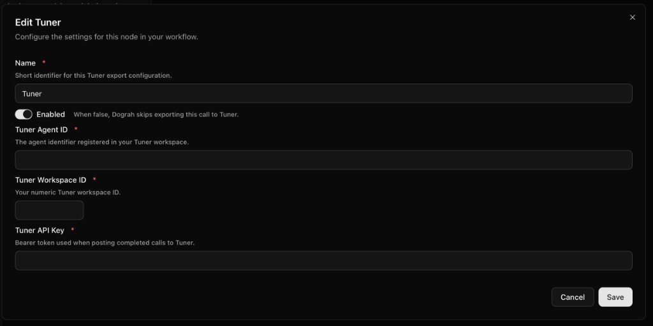Focus the Tuner Workspace ID numeric box
Image resolution: width=653 pixels, height=326 pixels.
tap(49, 210)
